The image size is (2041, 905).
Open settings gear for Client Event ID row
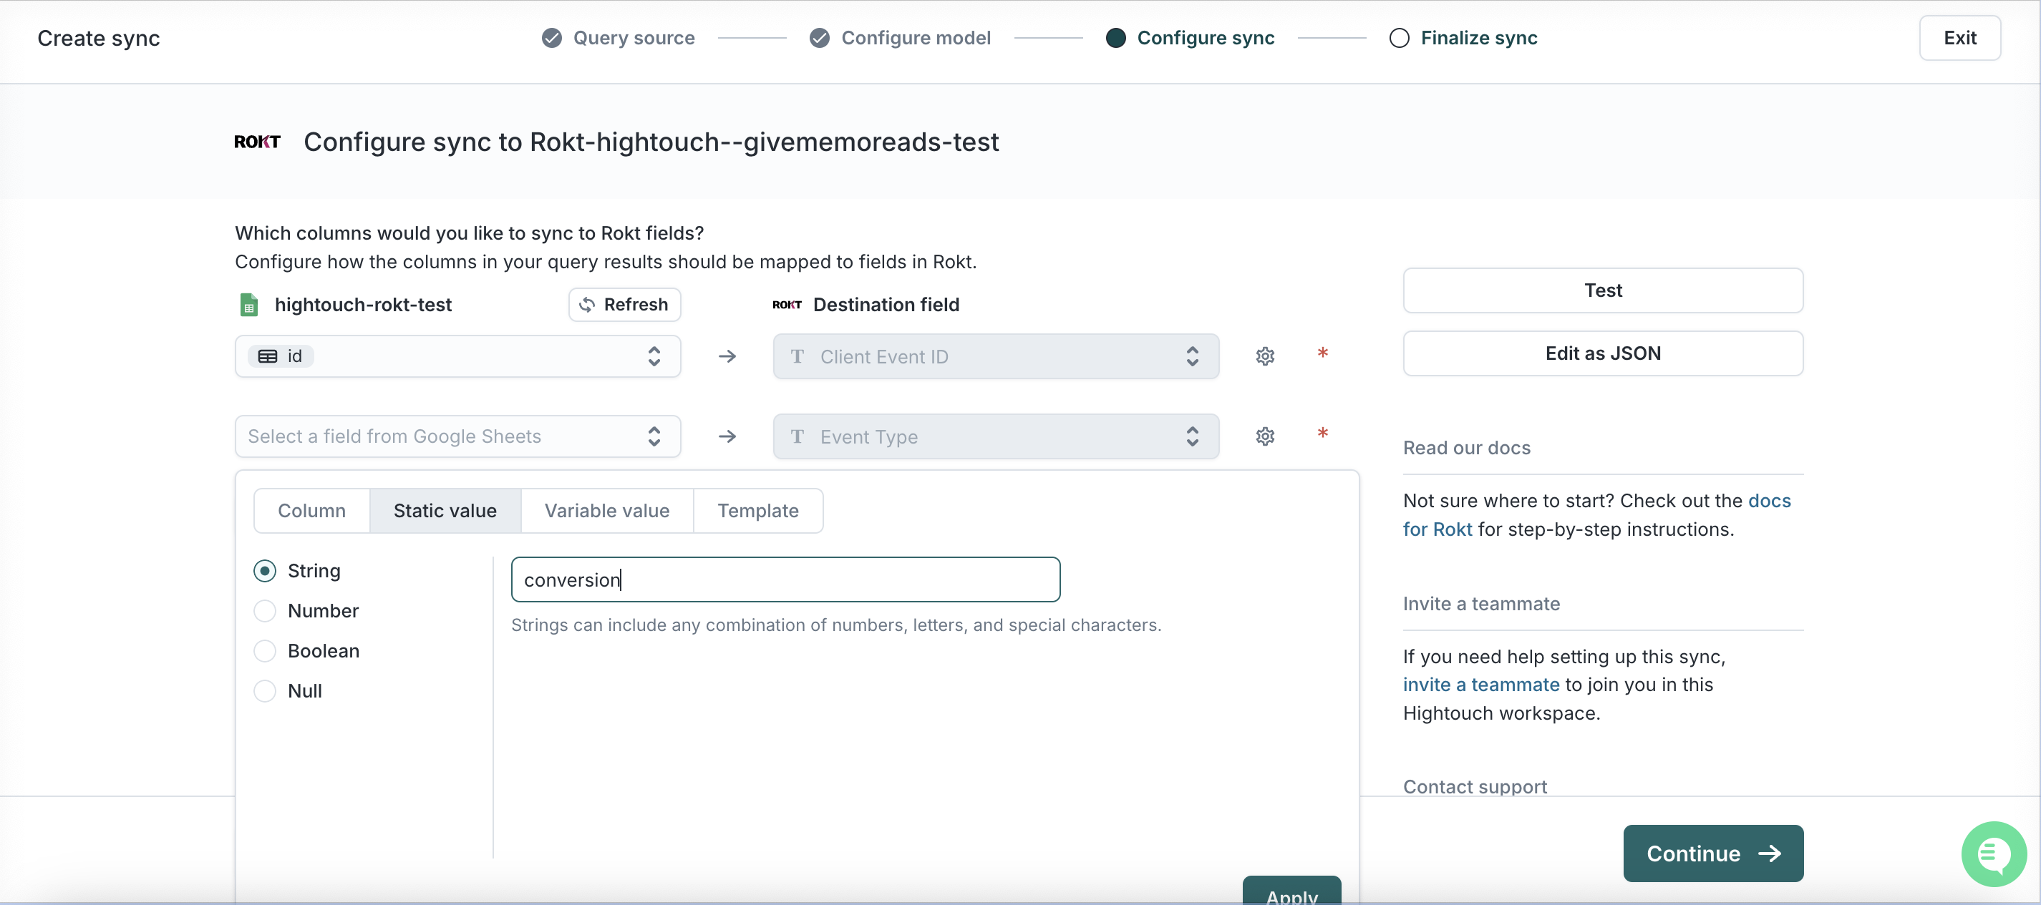click(1265, 356)
